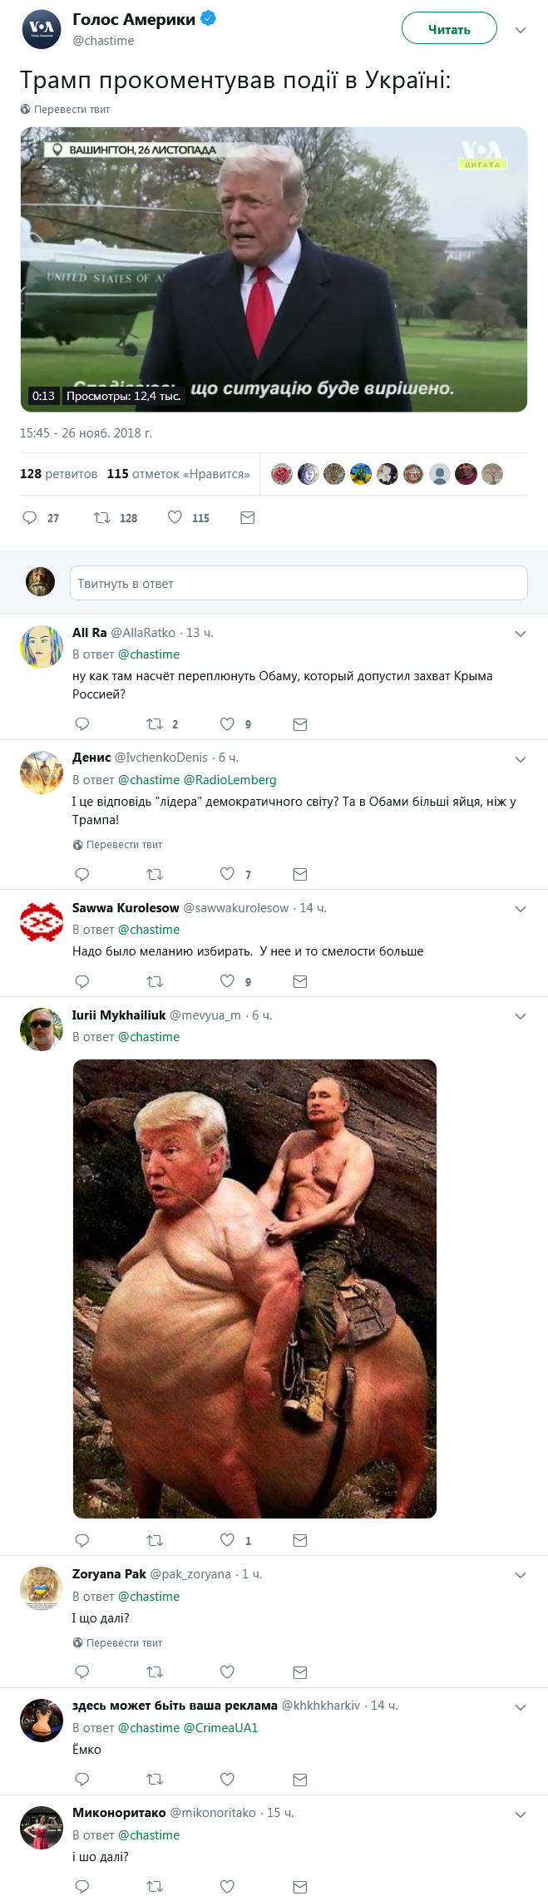The height and width of the screenshot is (1901, 548).
Task: Open options chevron on Iurii Mykhailiuk's reply
Action: coord(521,1016)
